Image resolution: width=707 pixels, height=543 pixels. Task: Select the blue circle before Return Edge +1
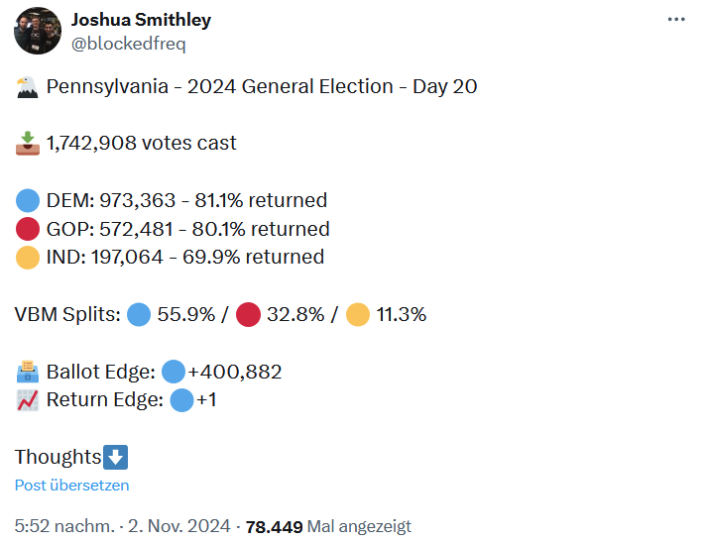click(x=181, y=400)
